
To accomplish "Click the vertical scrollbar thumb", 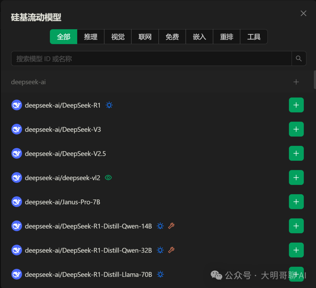I will point(315,80).
